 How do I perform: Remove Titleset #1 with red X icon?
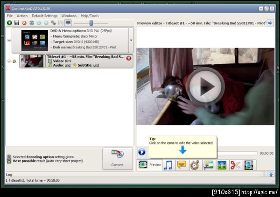[129, 58]
